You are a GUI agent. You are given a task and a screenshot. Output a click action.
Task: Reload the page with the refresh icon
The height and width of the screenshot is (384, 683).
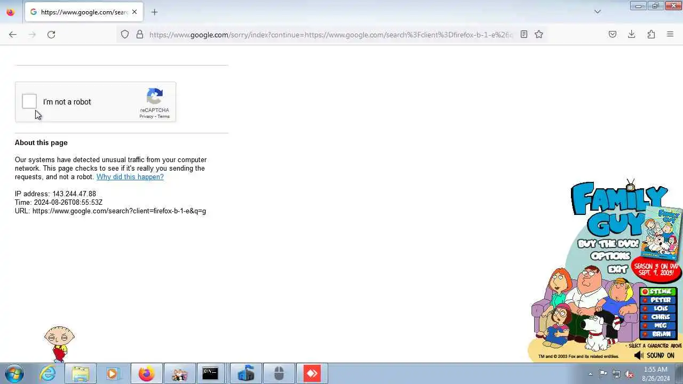51,34
